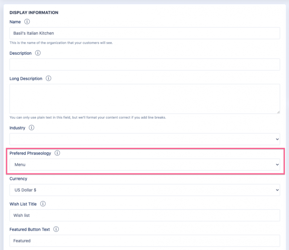Show help for Long Description

pos(48,78)
